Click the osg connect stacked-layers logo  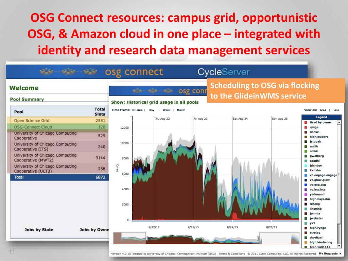pos(68,72)
